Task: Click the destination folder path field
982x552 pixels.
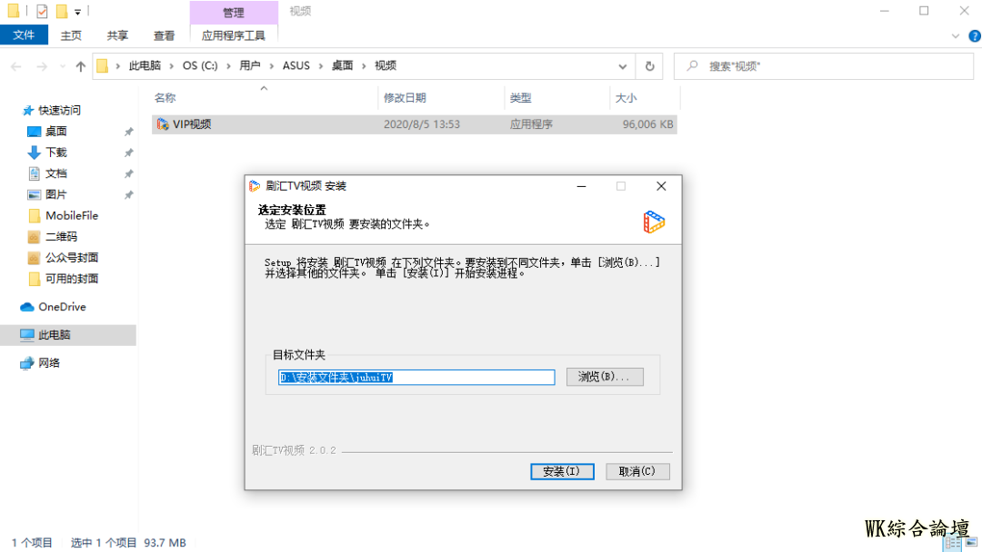Action: (x=416, y=377)
